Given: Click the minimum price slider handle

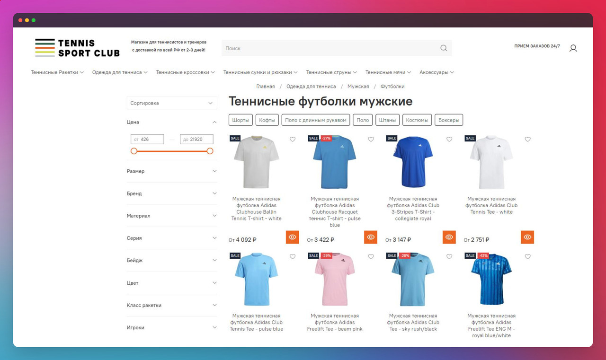Looking at the screenshot, I should (134, 151).
